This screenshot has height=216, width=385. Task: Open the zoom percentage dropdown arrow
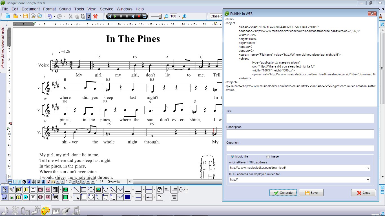[x=179, y=16]
